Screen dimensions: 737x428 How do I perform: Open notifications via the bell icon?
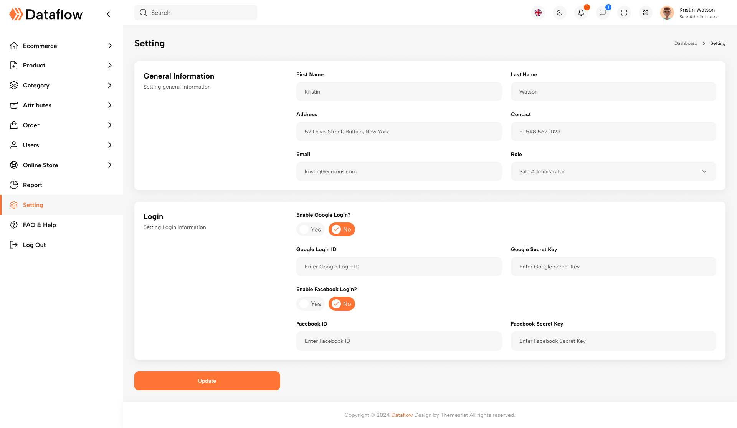tap(581, 13)
